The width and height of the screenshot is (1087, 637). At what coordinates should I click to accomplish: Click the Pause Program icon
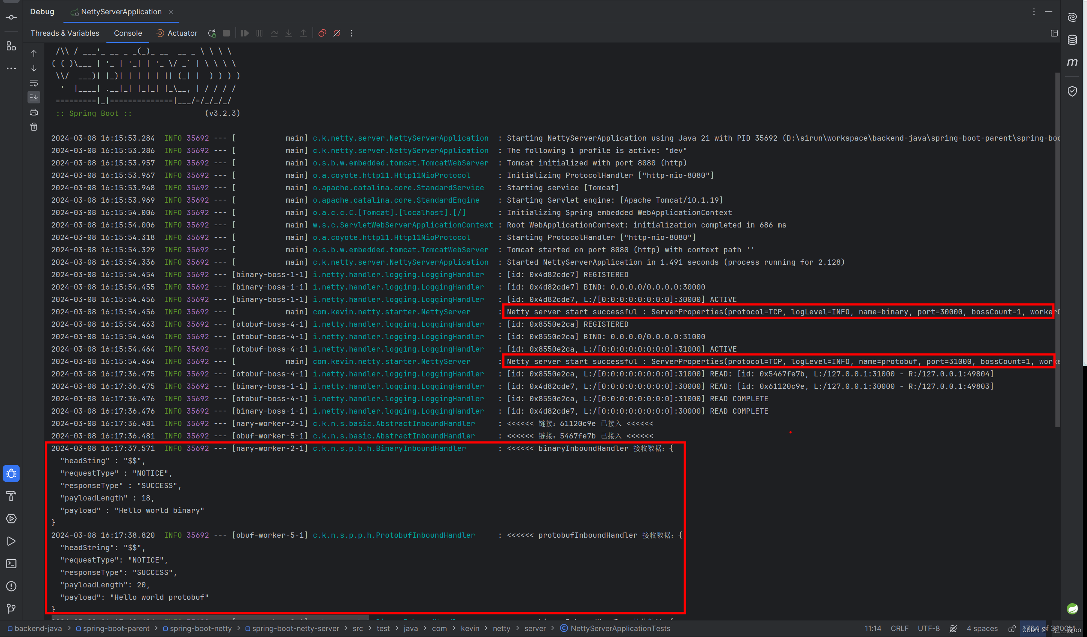pos(259,33)
